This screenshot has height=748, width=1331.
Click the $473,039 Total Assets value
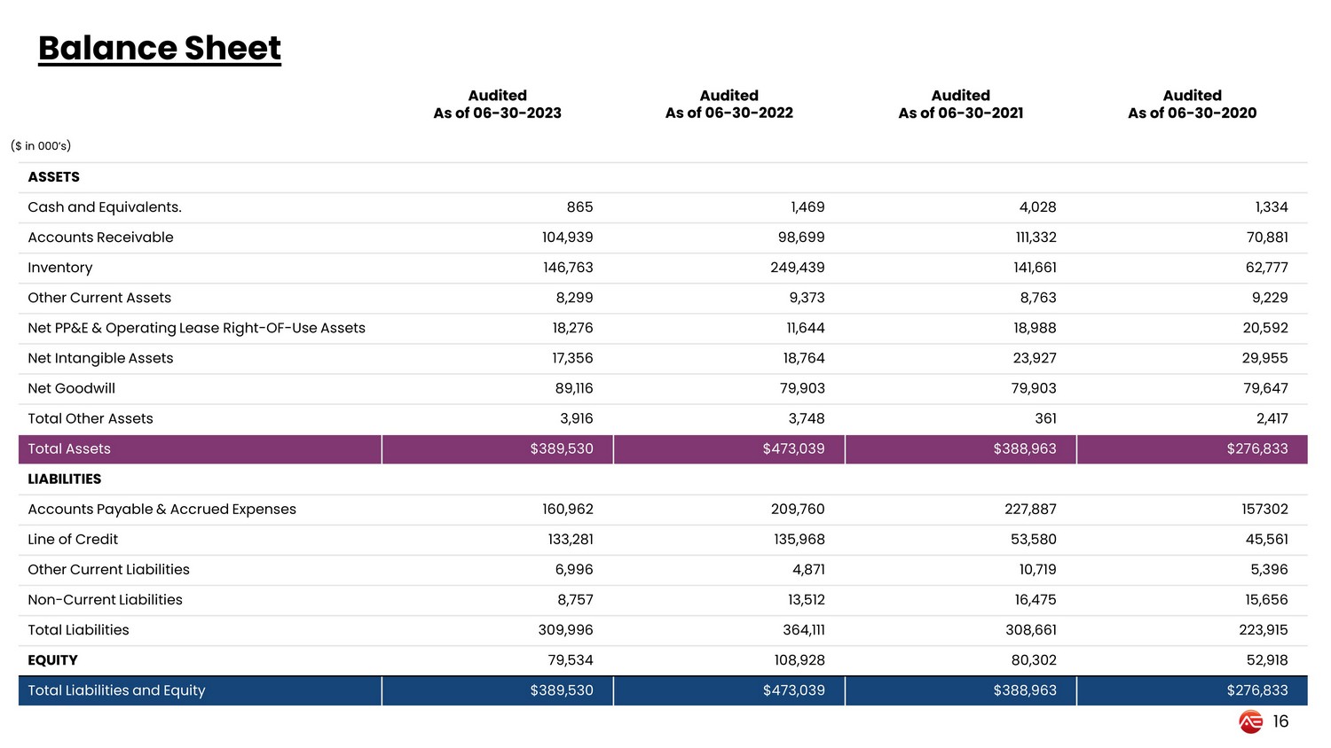coord(793,449)
